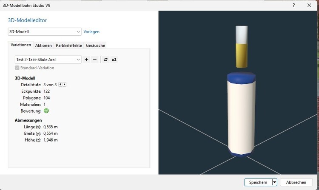This screenshot has width=319, height=190.
Task: Add a new variation with plus icon
Action: [86, 60]
